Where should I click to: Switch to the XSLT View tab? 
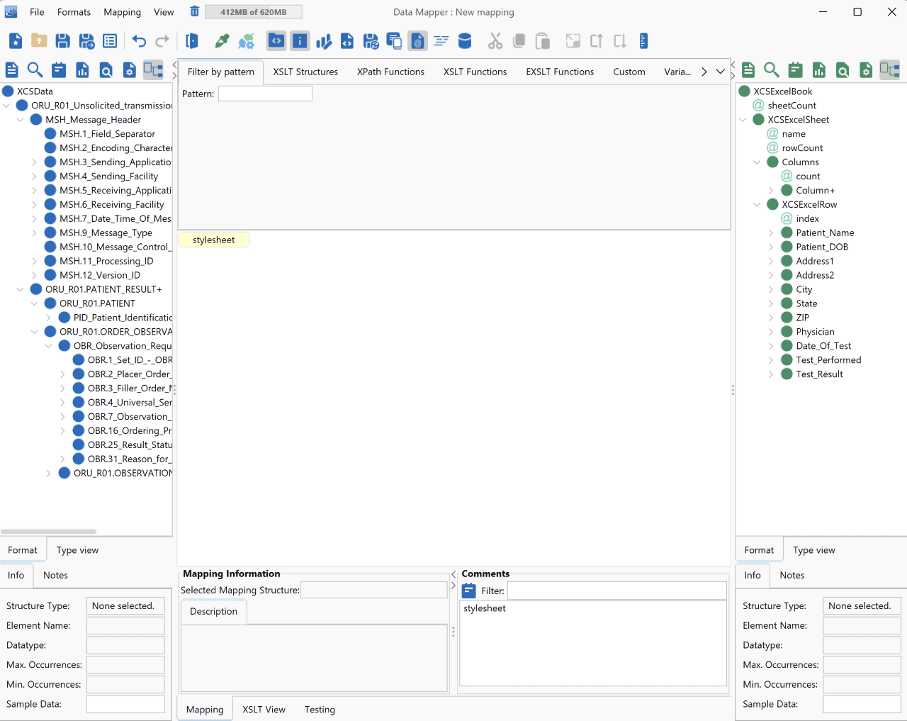(x=264, y=710)
